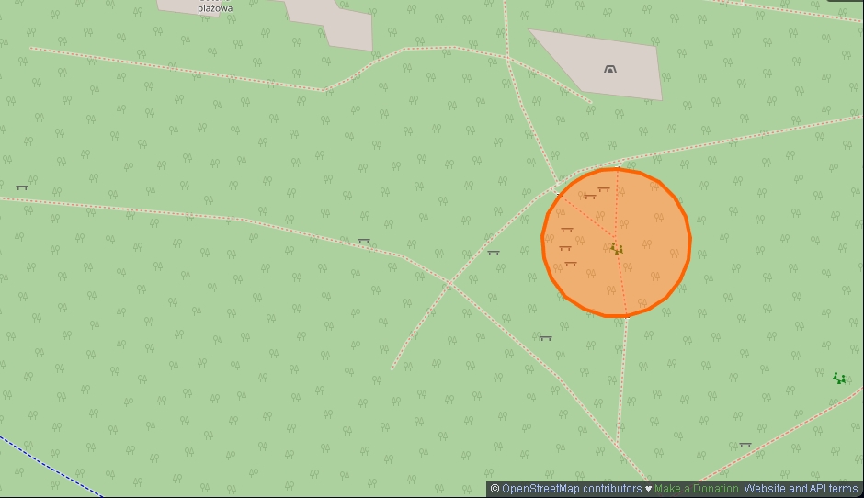Click the bench icon near the bottom-right red path
864x498 pixels.
point(745,445)
